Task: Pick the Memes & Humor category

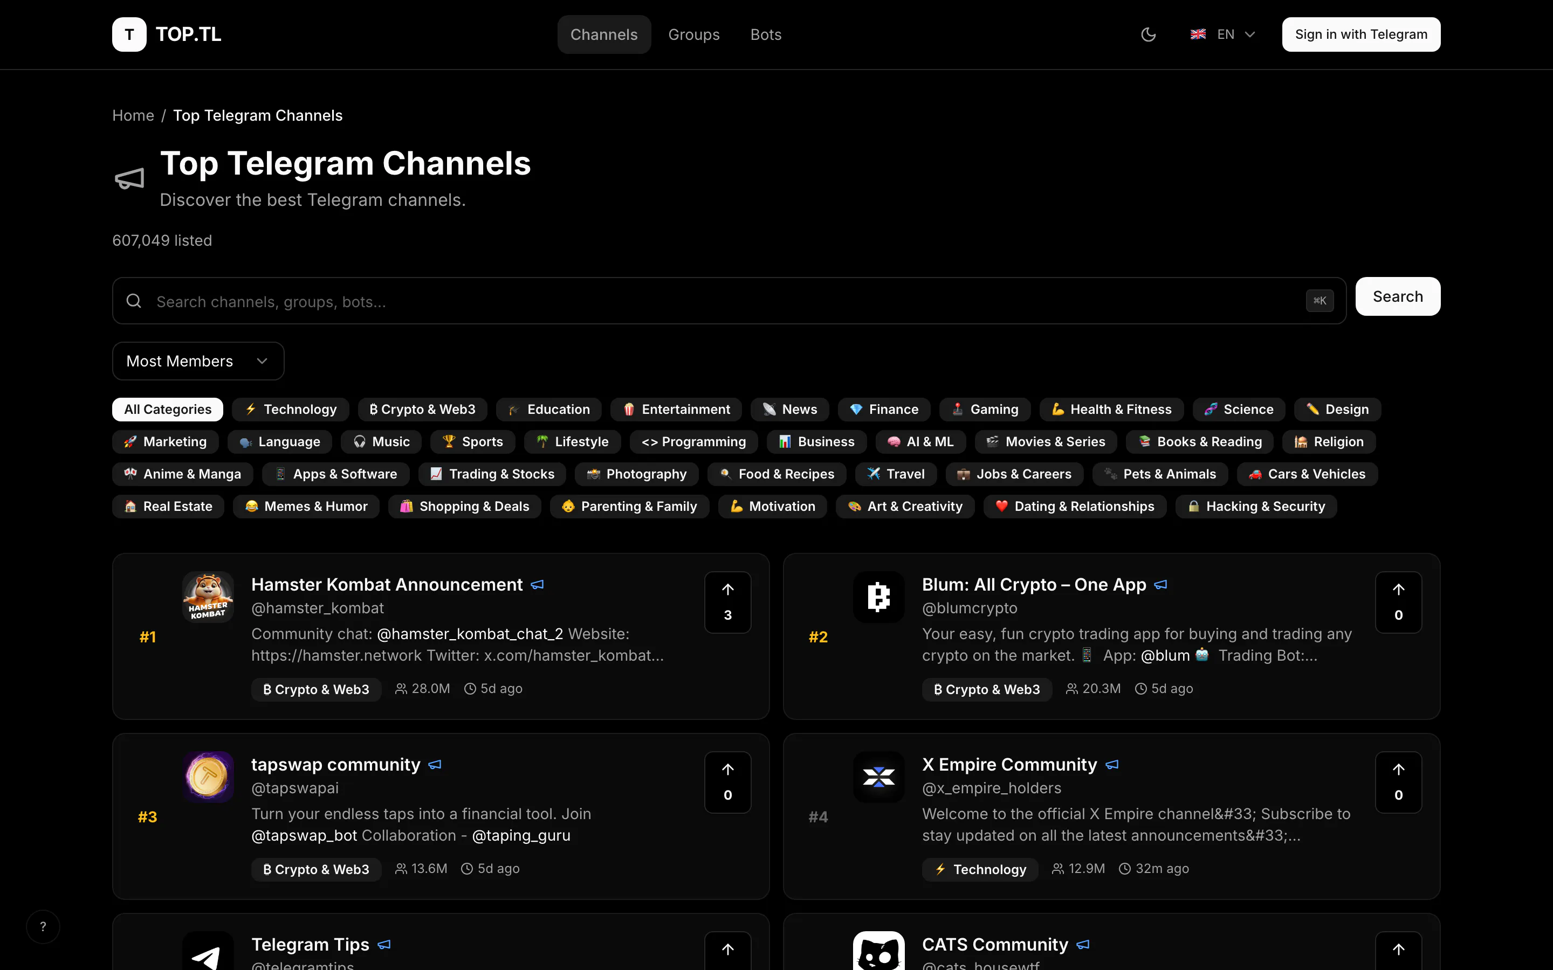Action: [x=306, y=507]
